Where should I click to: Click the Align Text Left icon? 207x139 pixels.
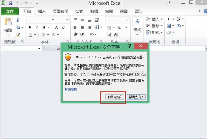click(x=75, y=27)
